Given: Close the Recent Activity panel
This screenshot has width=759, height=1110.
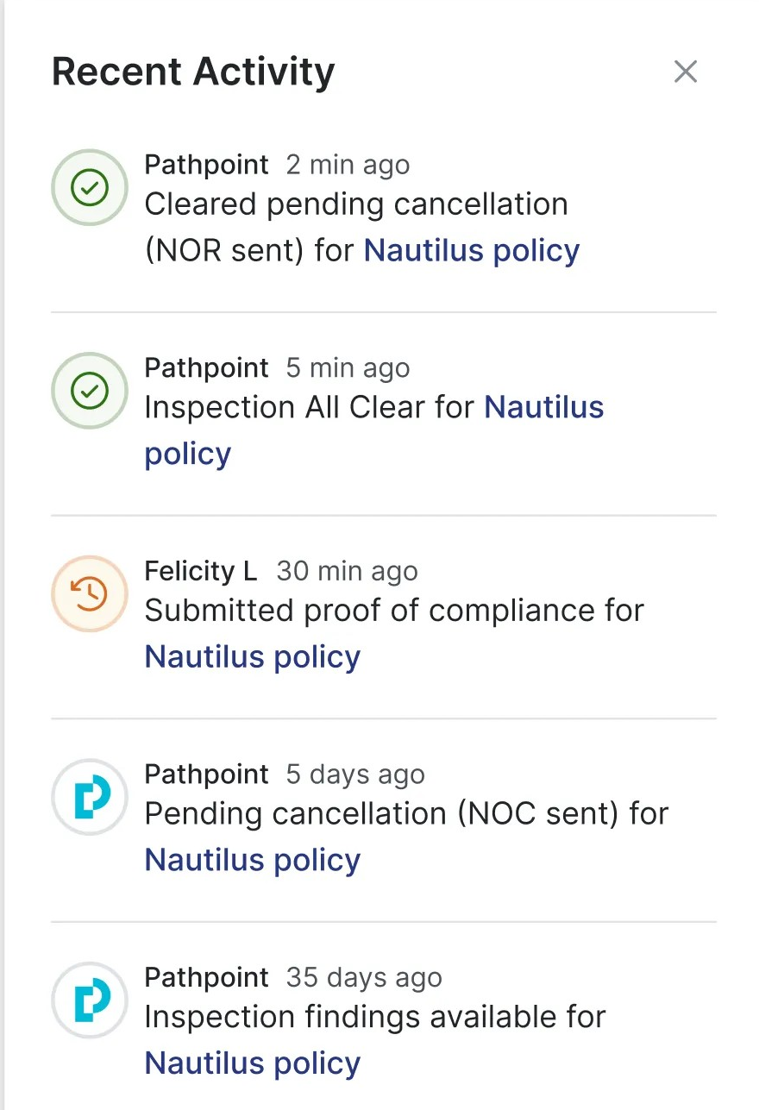Looking at the screenshot, I should 686,72.
